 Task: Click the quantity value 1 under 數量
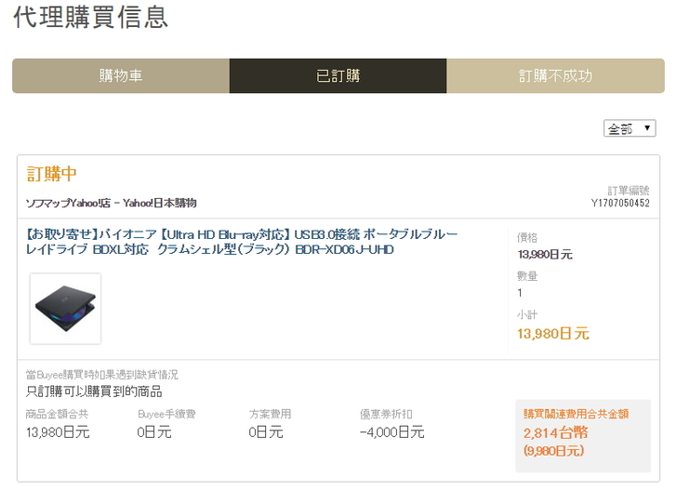coord(520,293)
